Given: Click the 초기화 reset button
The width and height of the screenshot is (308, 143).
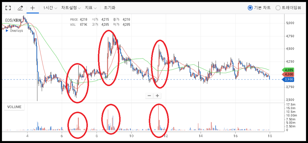Looking at the screenshot, I should (110, 8).
